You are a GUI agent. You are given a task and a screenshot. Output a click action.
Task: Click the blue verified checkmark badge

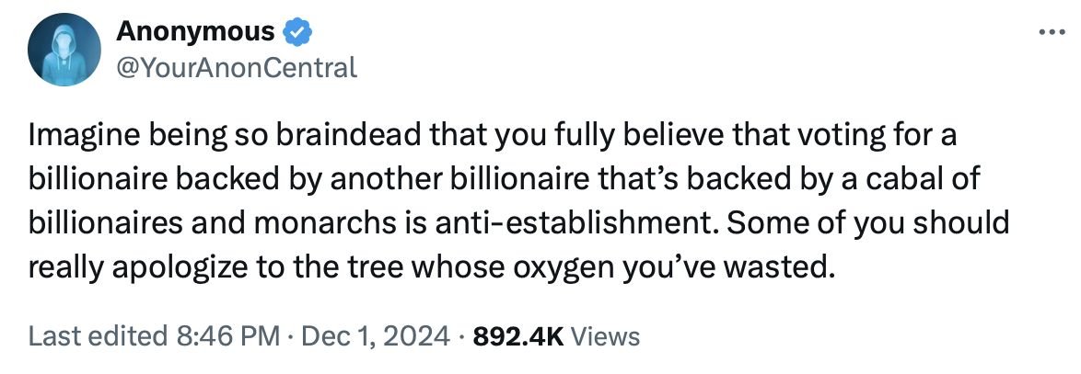point(297,33)
